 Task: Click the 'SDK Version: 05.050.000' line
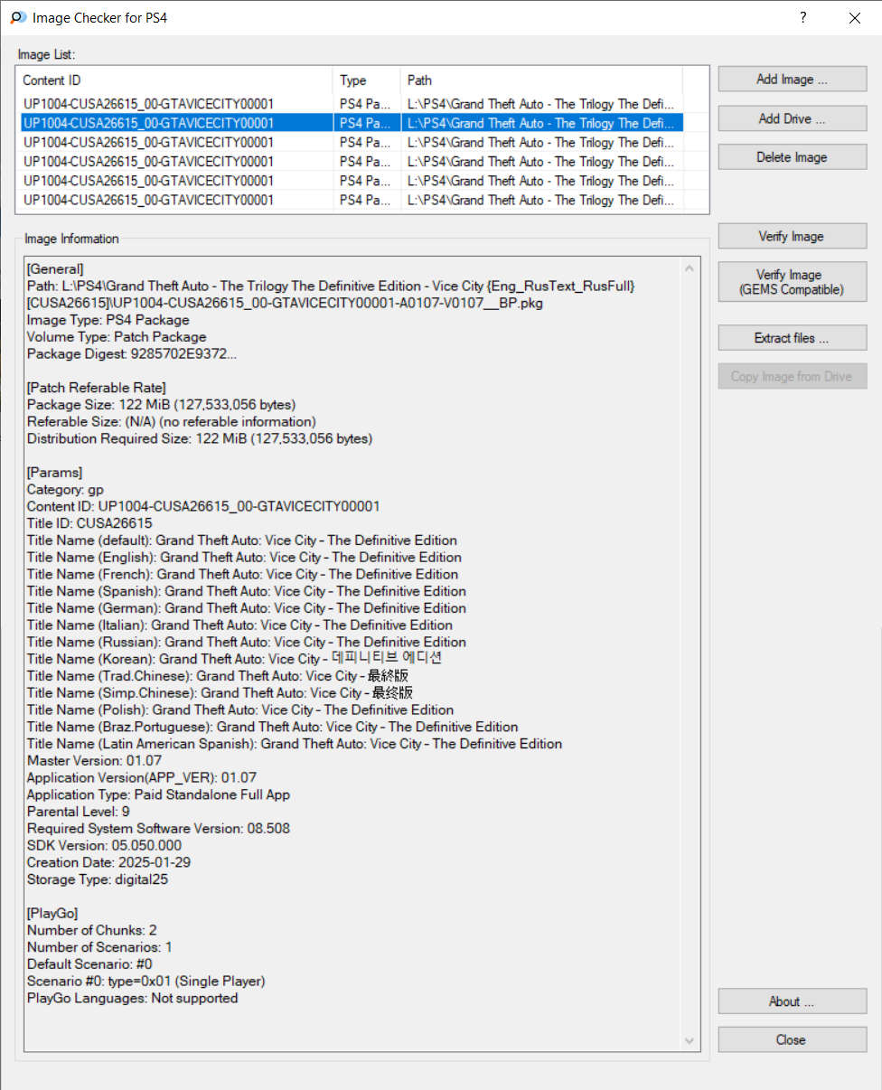pyautogui.click(x=104, y=846)
